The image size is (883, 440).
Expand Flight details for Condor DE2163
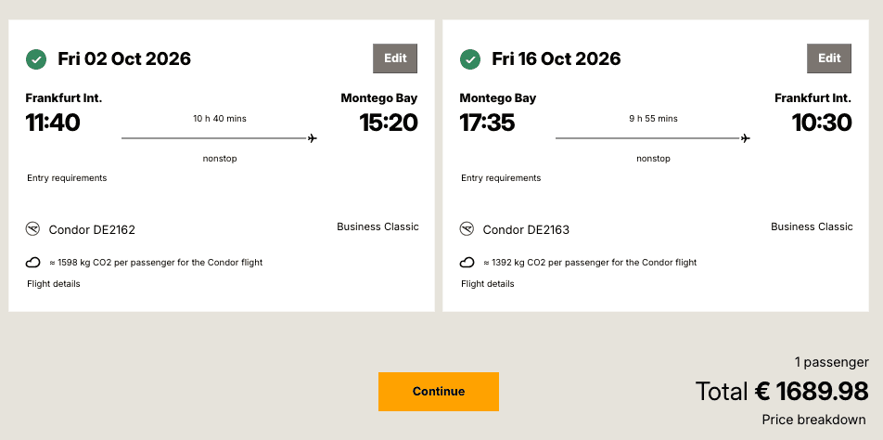[488, 284]
